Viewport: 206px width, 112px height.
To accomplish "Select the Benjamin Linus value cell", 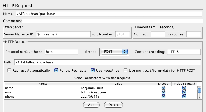I will 117,88.
